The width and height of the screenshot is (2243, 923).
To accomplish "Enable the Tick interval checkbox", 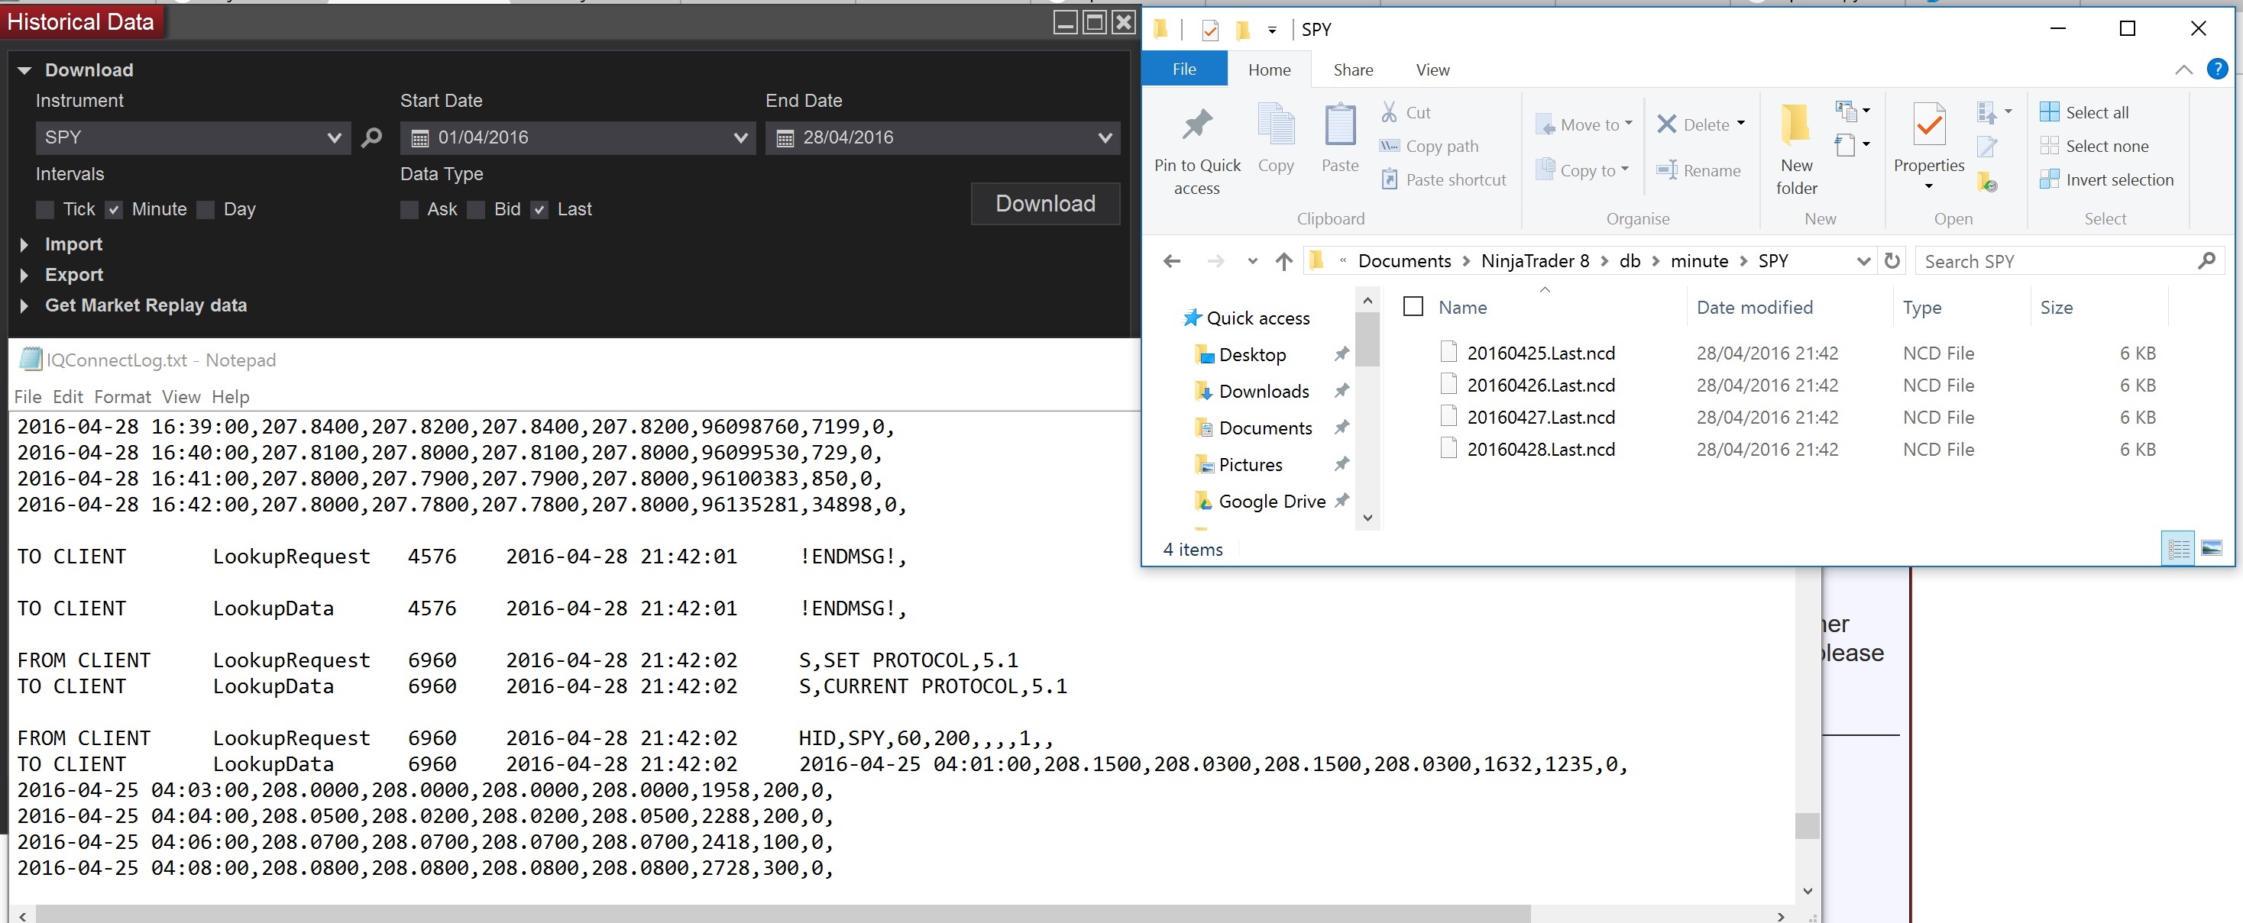I will 45,210.
